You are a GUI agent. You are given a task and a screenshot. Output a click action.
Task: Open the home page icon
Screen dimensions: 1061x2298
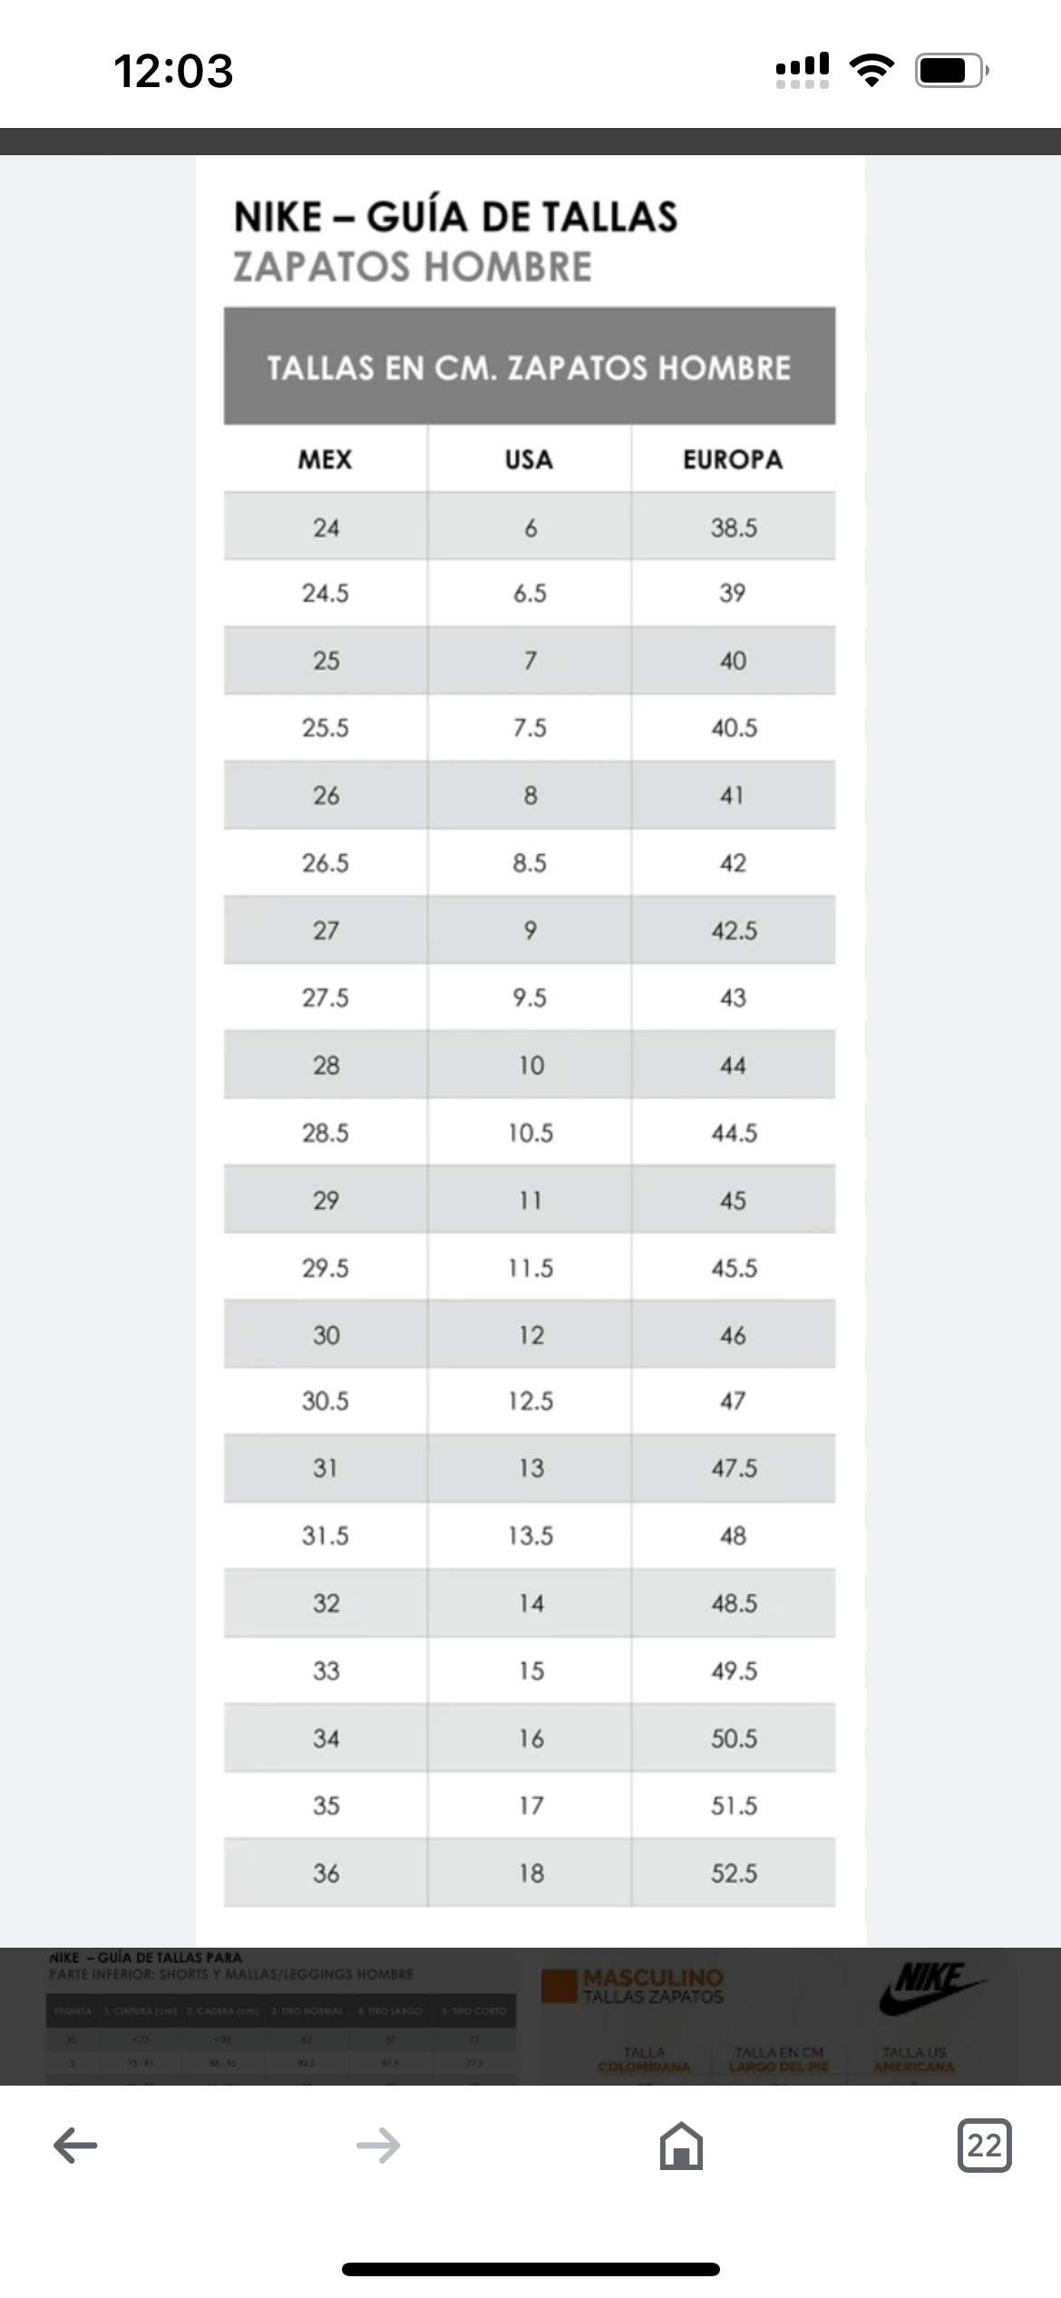[x=681, y=2146]
